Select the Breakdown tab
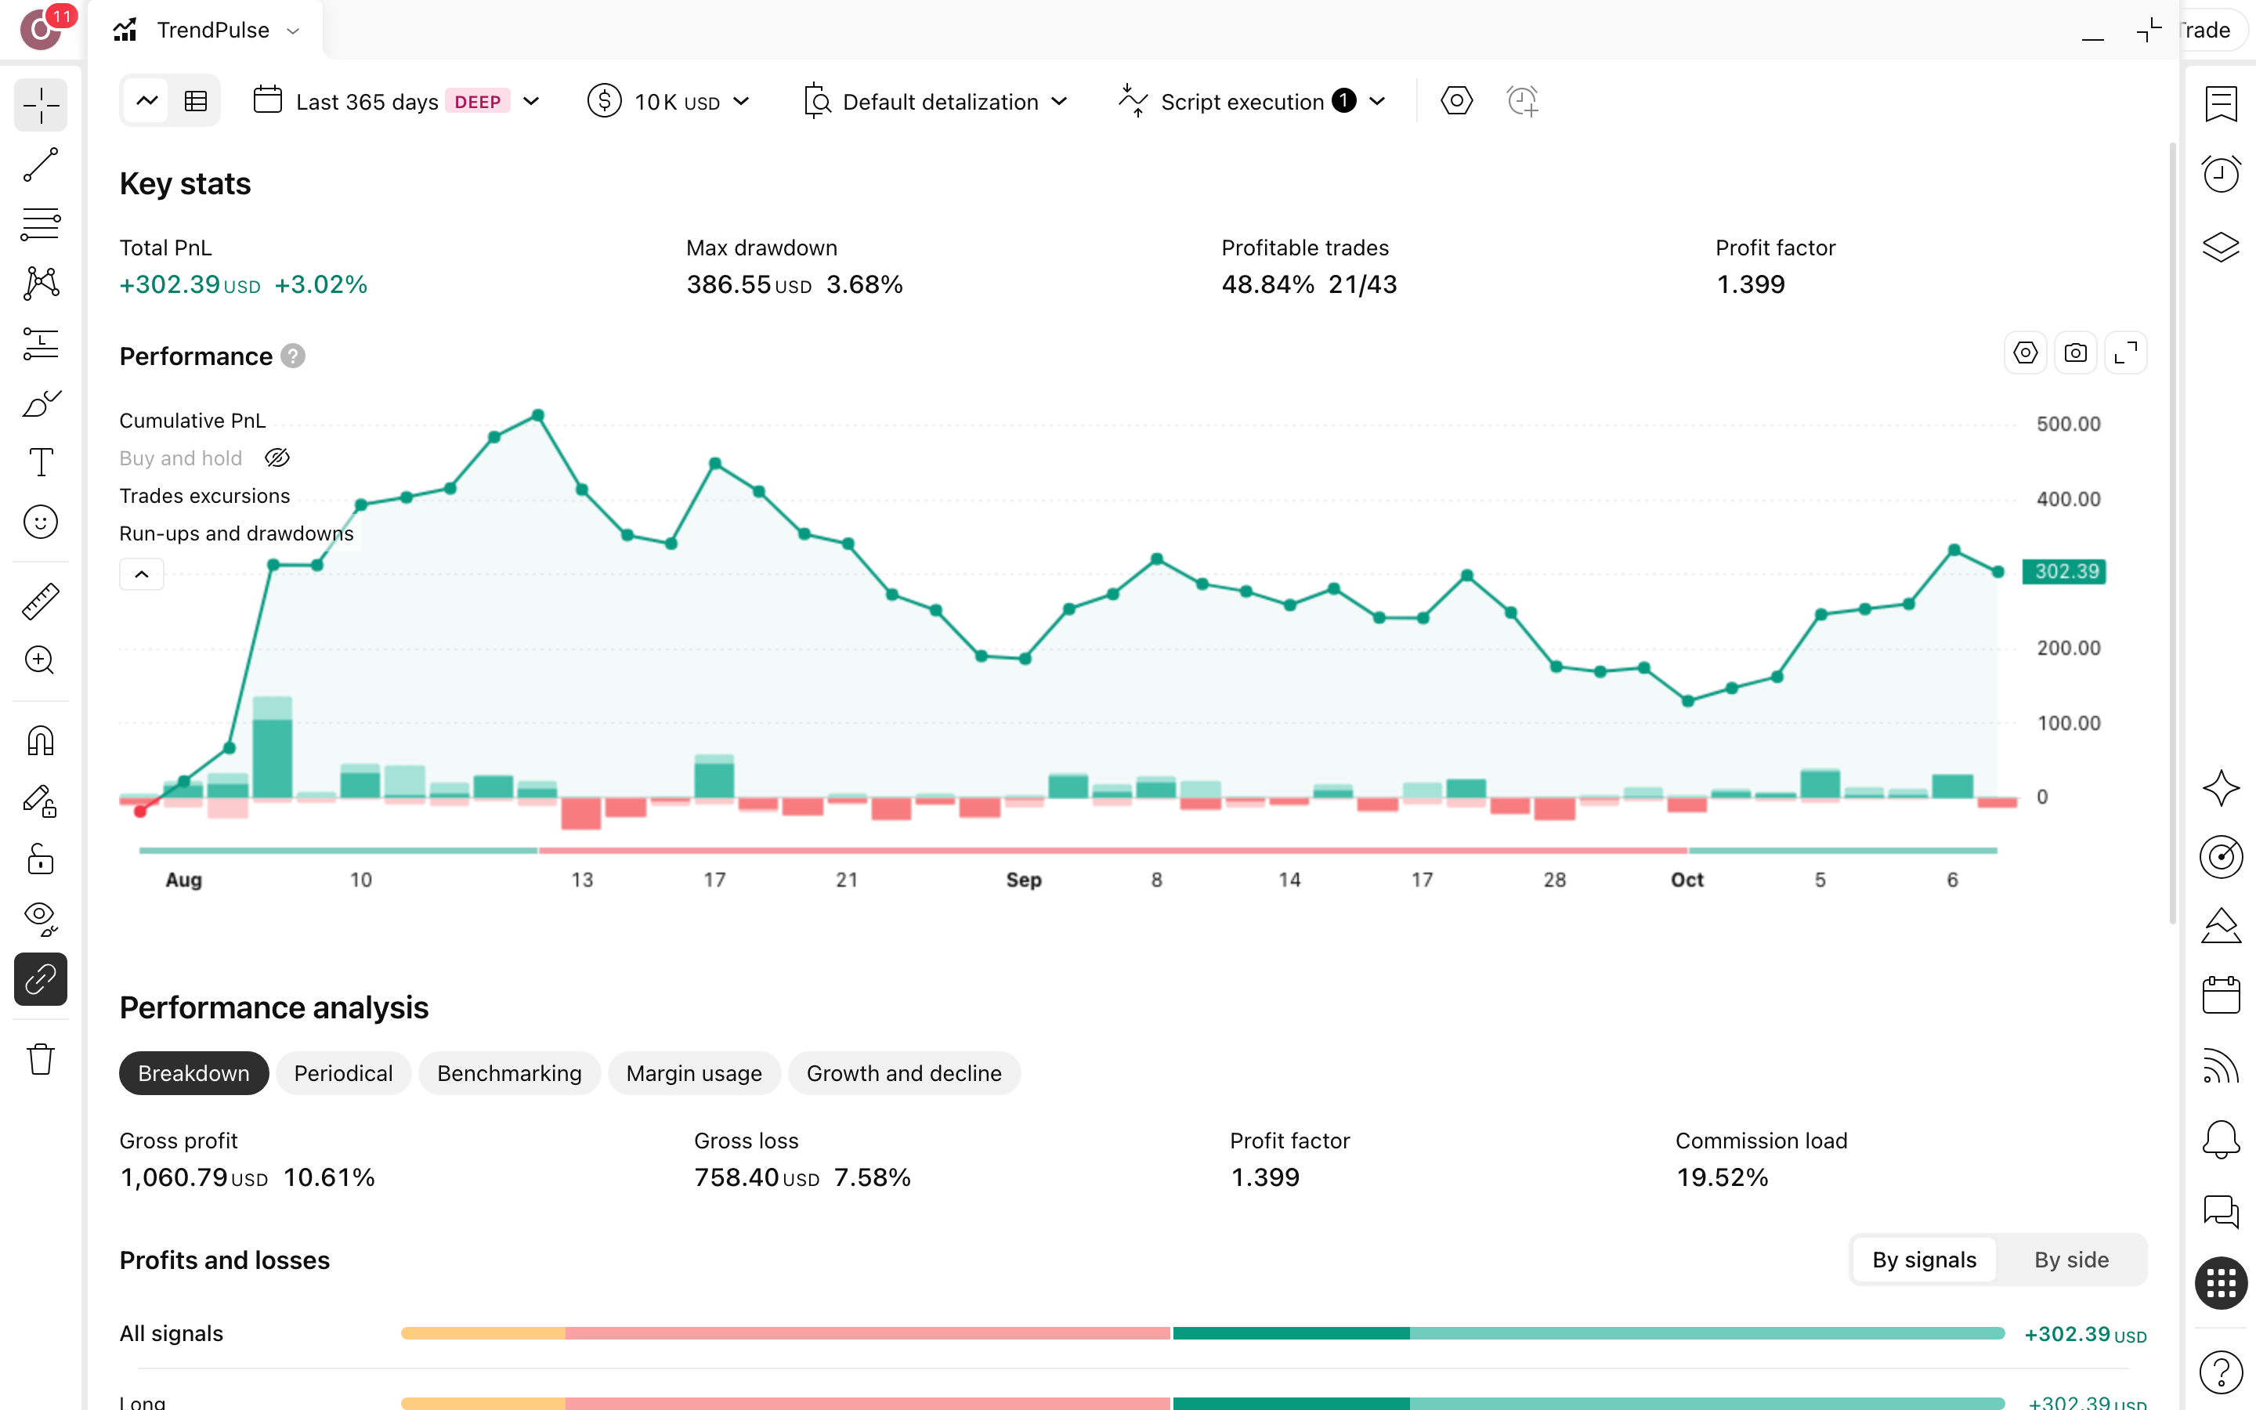2256x1410 pixels. point(194,1073)
